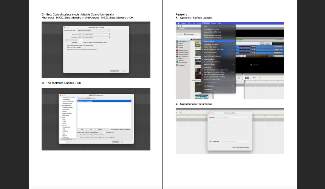
Task: Collapse Editing Behavior tree node
Action: [60, 105]
